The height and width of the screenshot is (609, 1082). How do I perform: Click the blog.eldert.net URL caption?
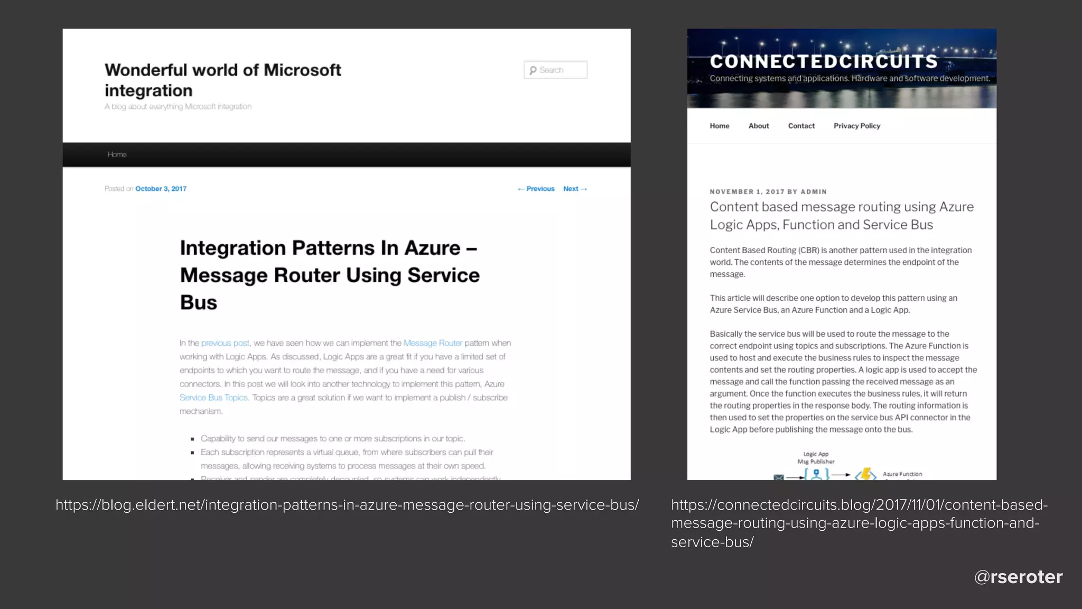347,505
